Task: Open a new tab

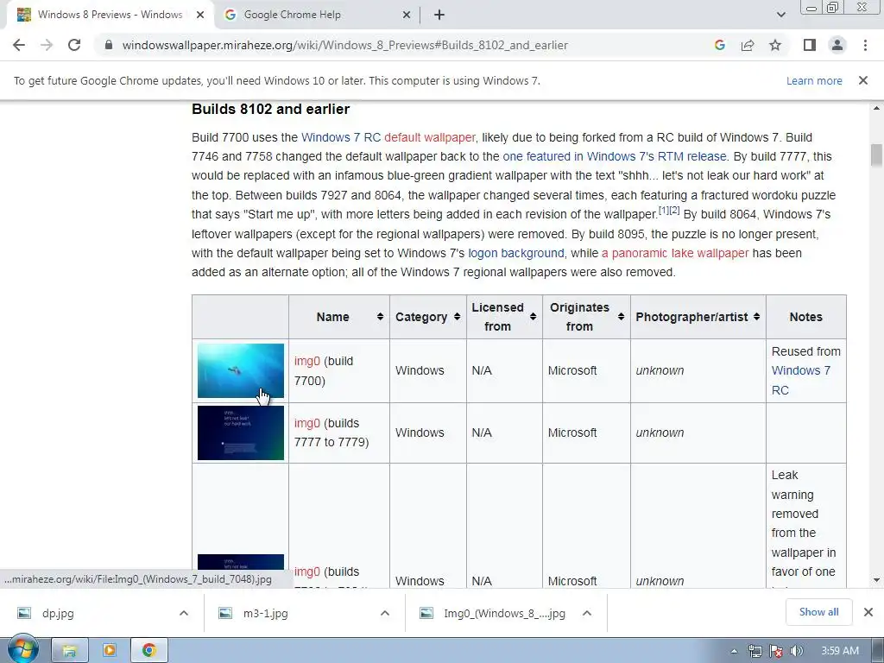Action: click(439, 15)
